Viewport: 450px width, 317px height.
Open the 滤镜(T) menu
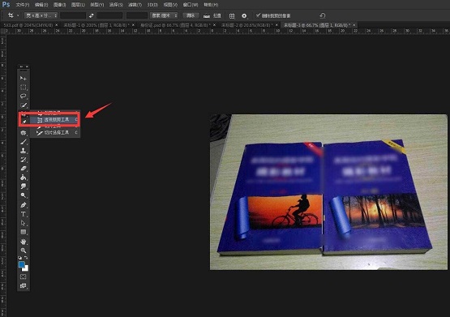[135, 5]
